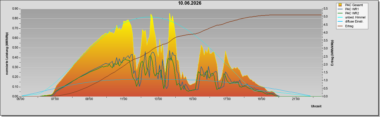This screenshot has width=380, height=117.
Task: Select the PAC WR1 legend label
Action: tap(352, 9)
